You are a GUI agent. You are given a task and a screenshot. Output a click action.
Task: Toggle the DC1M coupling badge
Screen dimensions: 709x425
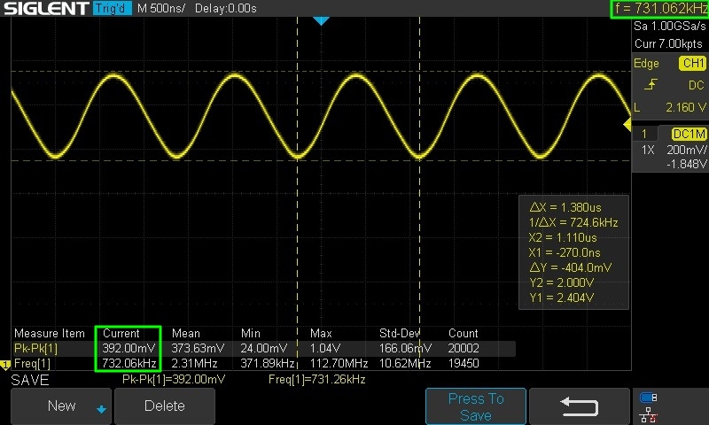click(689, 134)
